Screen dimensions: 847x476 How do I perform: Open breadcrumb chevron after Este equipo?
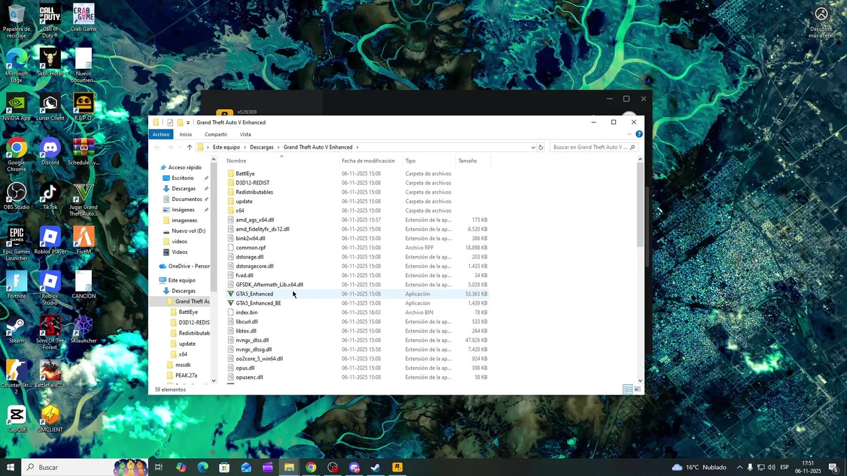tap(245, 147)
